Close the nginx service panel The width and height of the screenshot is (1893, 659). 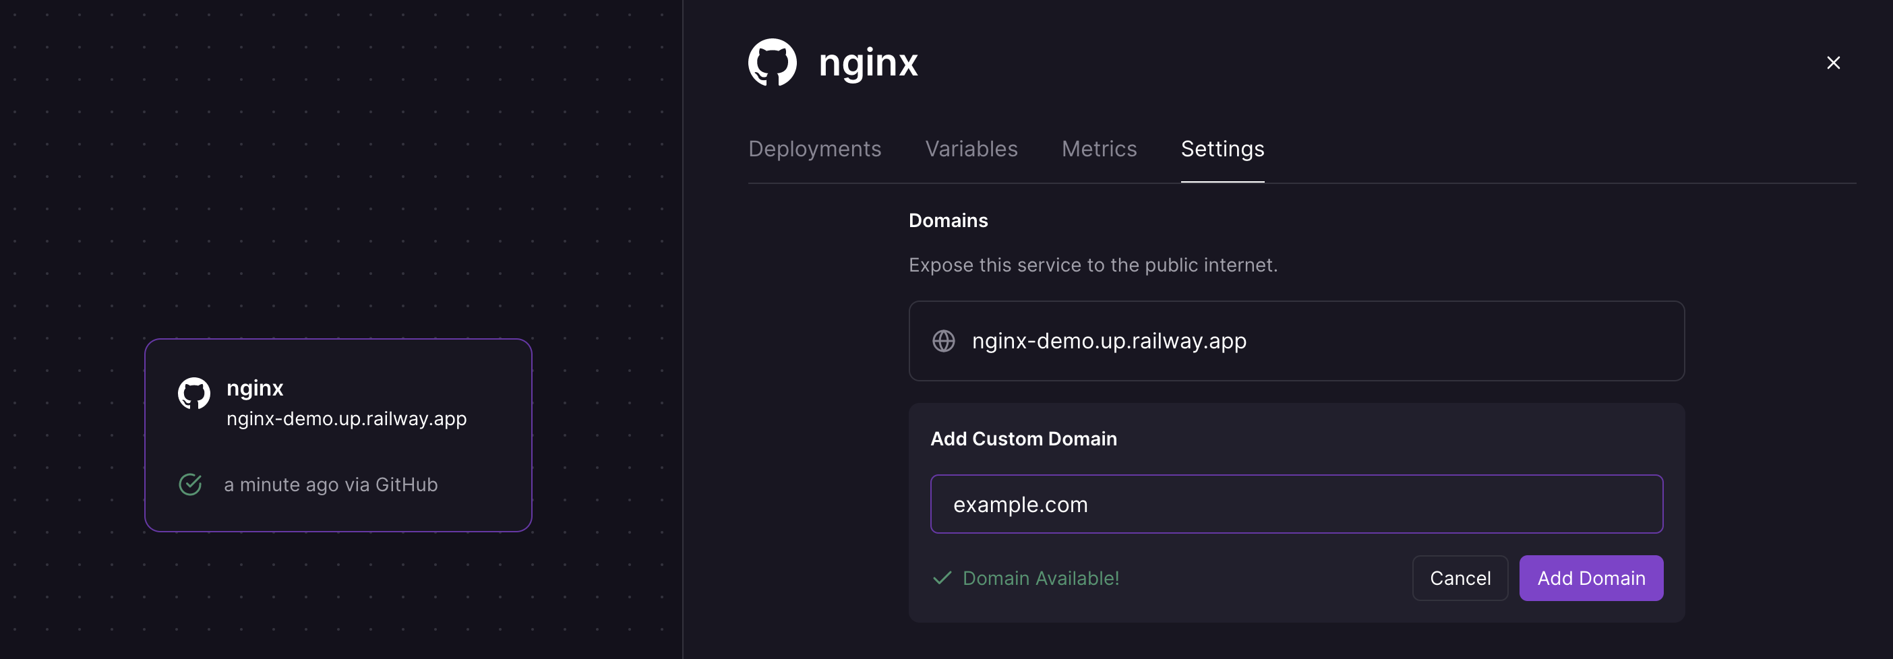tap(1834, 63)
